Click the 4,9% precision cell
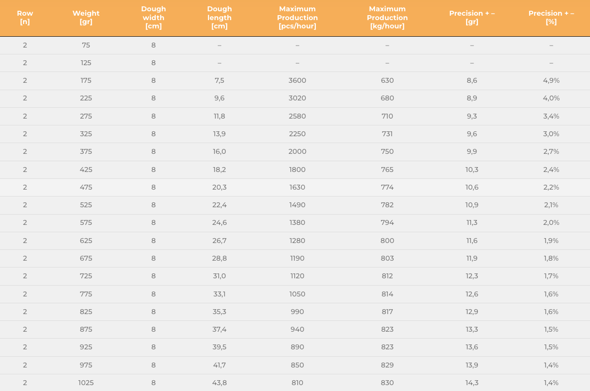This screenshot has height=391, width=590. click(551, 80)
